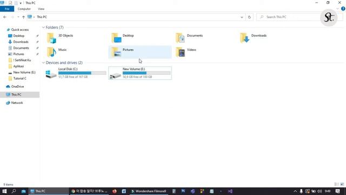346x195 pixels.
Task: Switch to large icons view in status bar
Action: [342, 184]
